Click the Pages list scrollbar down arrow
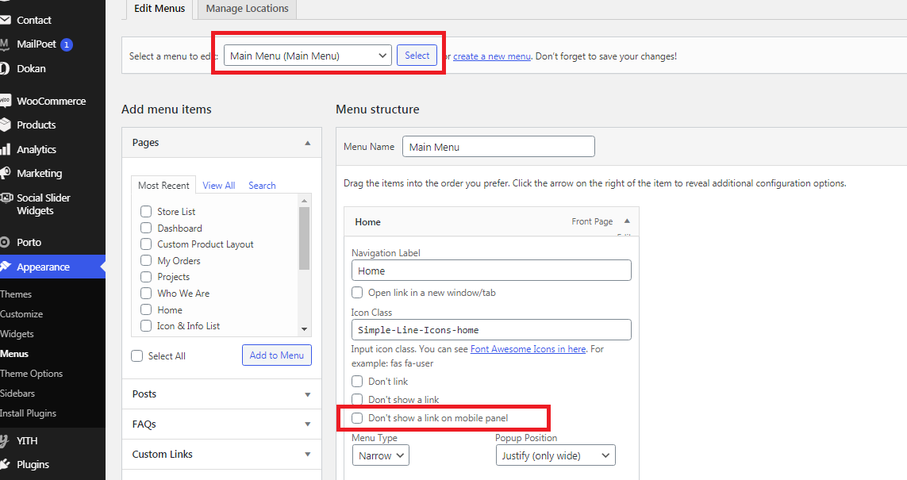 point(304,329)
